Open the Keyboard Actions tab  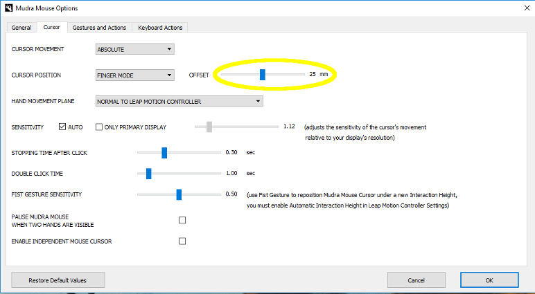pos(160,28)
